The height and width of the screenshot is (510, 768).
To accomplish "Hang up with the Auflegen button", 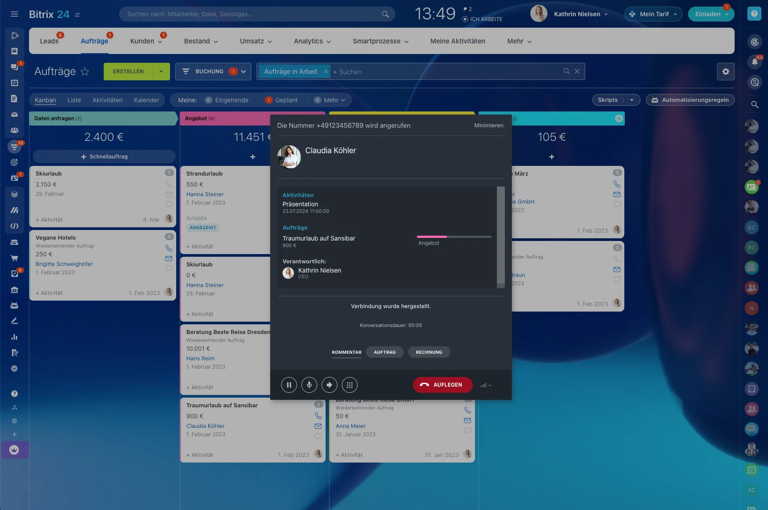I will (x=442, y=385).
